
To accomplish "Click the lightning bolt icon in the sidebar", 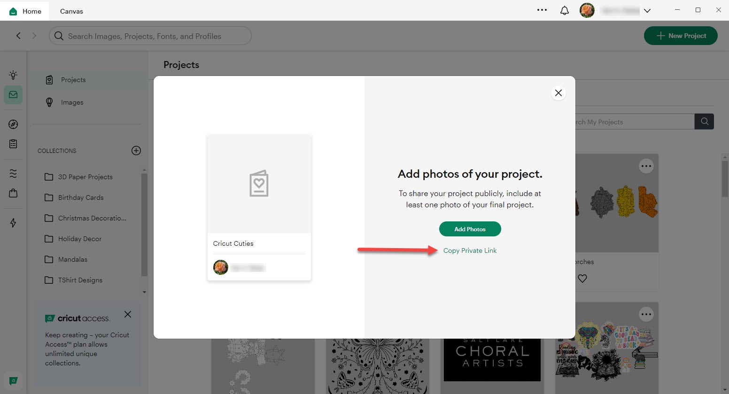I will tap(13, 223).
